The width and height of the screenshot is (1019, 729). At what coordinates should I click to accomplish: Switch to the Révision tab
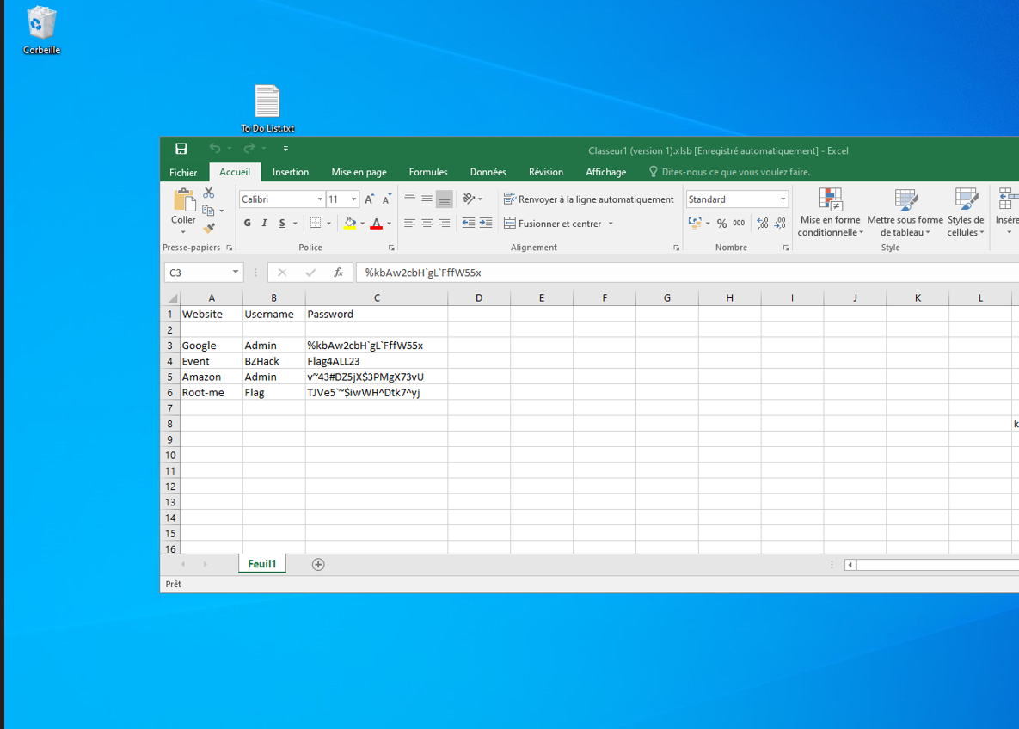(546, 172)
